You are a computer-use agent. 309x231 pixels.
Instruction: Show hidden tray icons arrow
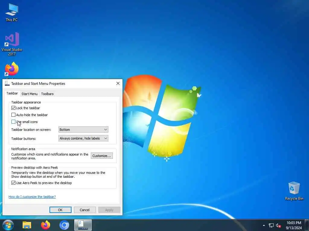264,225
